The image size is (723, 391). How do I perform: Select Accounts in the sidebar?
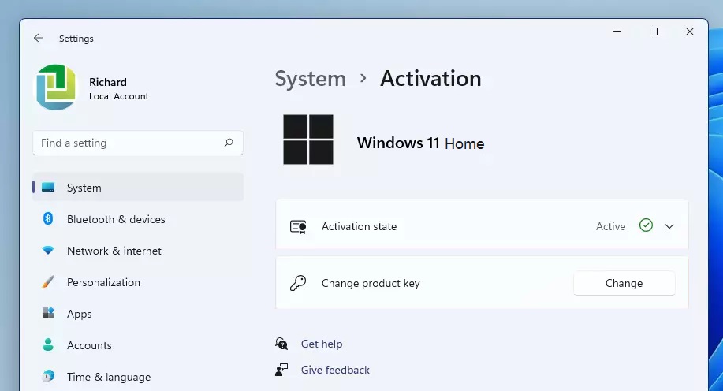(138, 345)
